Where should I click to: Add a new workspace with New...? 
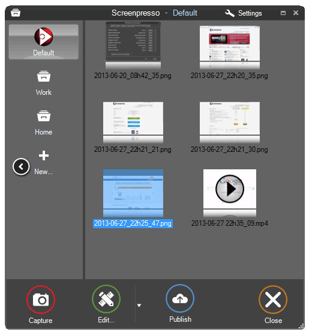tap(44, 163)
